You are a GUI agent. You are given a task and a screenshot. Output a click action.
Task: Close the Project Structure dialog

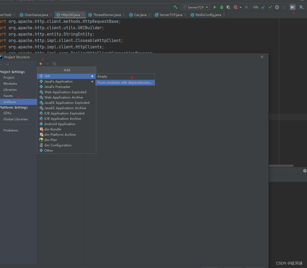click(x=262, y=57)
